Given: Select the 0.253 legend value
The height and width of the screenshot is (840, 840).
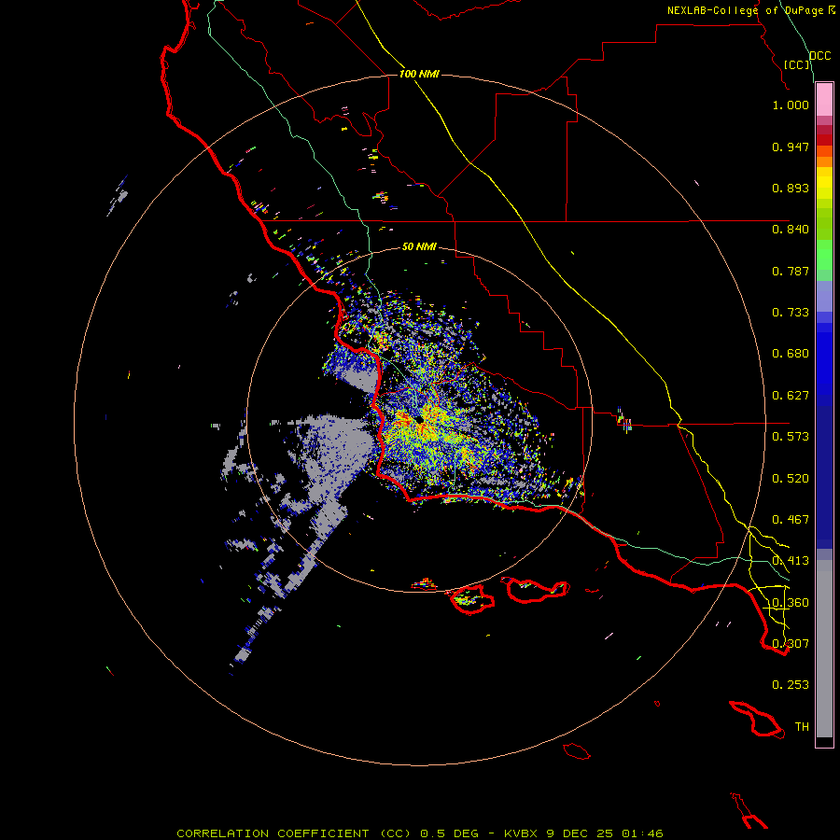Looking at the screenshot, I should [x=791, y=685].
